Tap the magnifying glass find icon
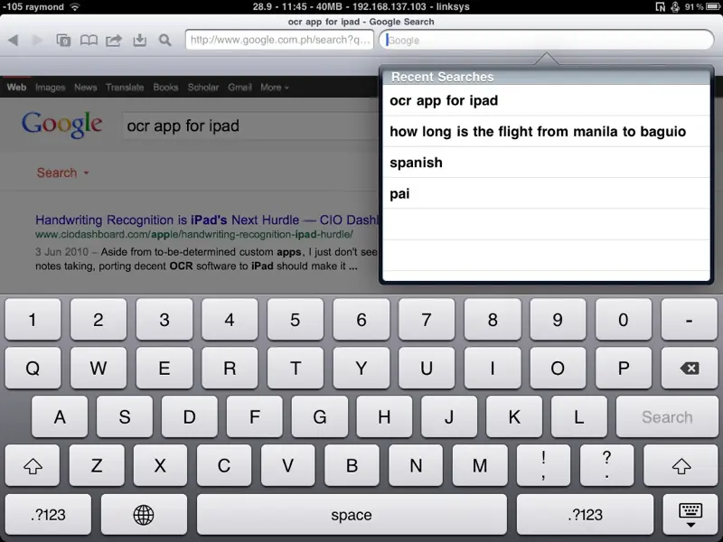 click(x=164, y=40)
